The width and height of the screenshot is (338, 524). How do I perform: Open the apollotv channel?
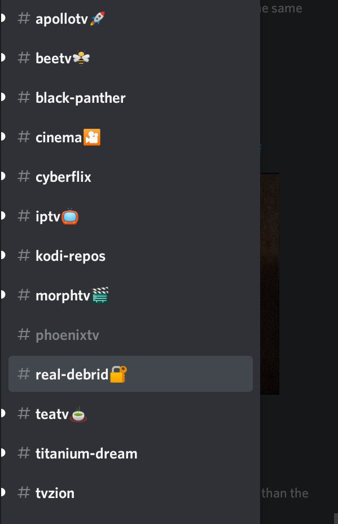(x=130, y=19)
